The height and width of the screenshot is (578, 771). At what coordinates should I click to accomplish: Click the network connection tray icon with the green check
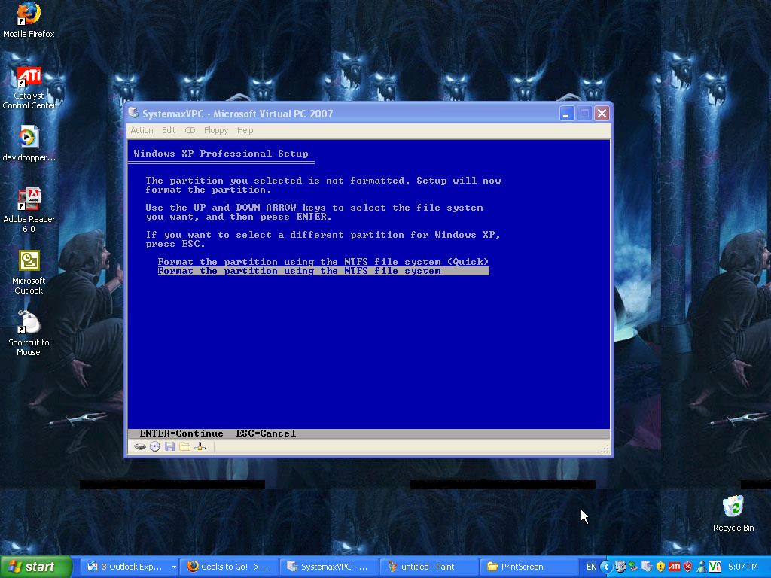[x=633, y=567]
